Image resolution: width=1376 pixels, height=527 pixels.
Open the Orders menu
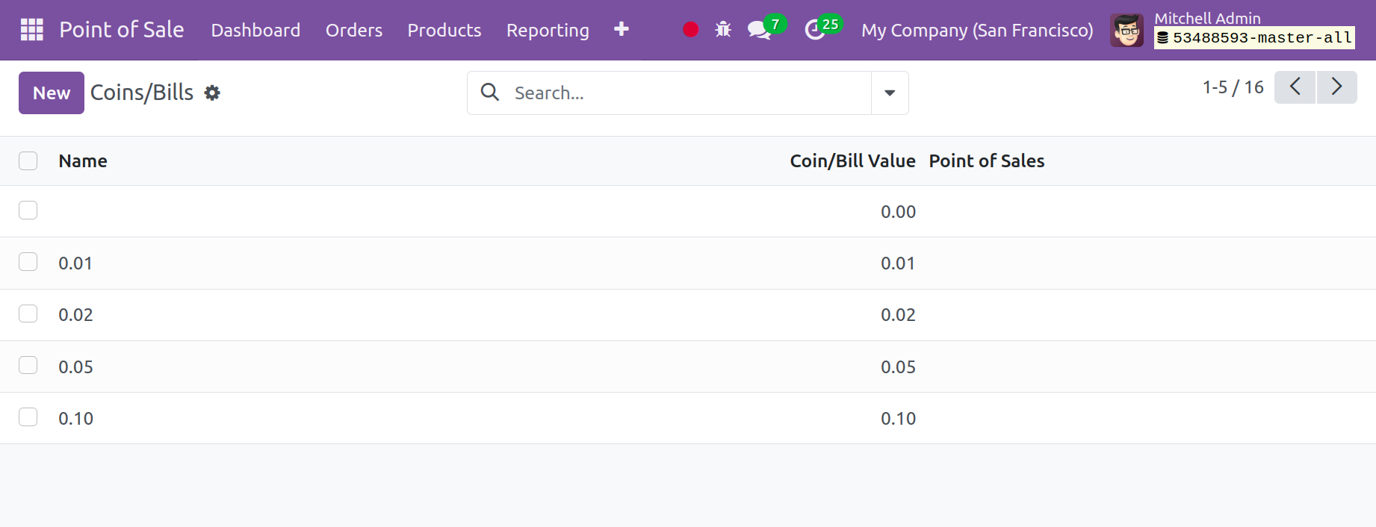[x=353, y=31]
